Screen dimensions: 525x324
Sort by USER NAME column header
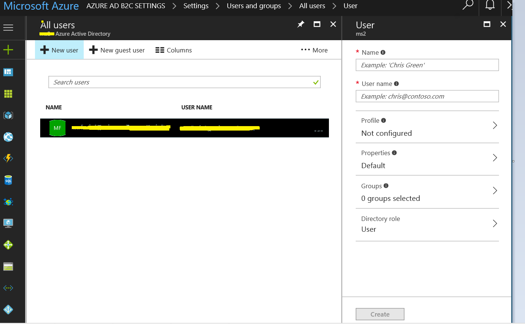coord(197,107)
